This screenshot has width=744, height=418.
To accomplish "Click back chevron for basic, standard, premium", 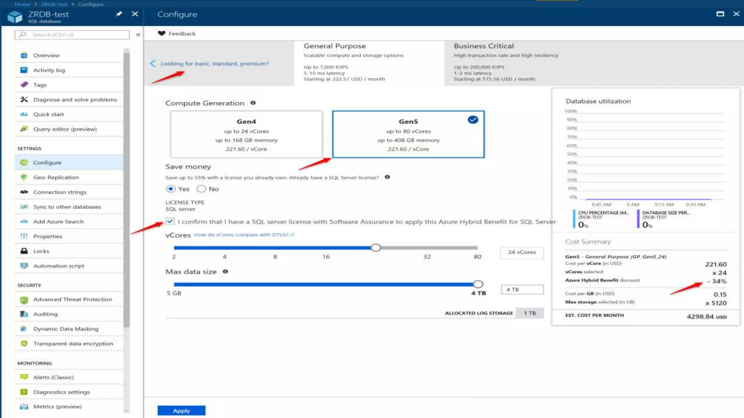I will point(153,63).
